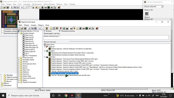Toggle 'Показывать лагеря' checkbox in main window
Image resolution: width=174 pixels, height=98 pixels.
(2, 31)
